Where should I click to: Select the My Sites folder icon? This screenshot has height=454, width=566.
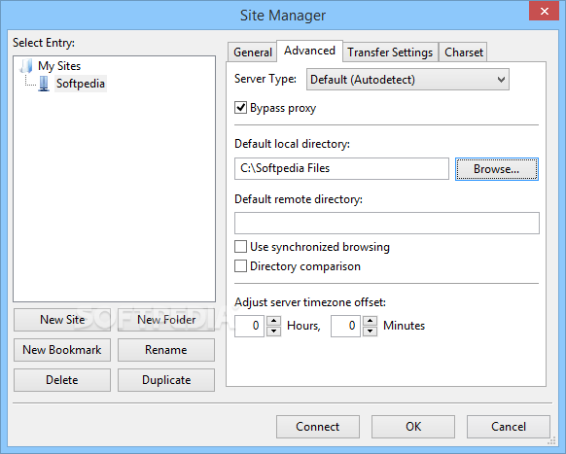coord(26,66)
